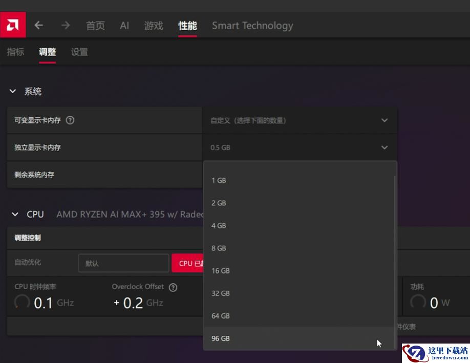The height and width of the screenshot is (363, 470).
Task: Select 96 GB from the memory list
Action: pyautogui.click(x=221, y=338)
